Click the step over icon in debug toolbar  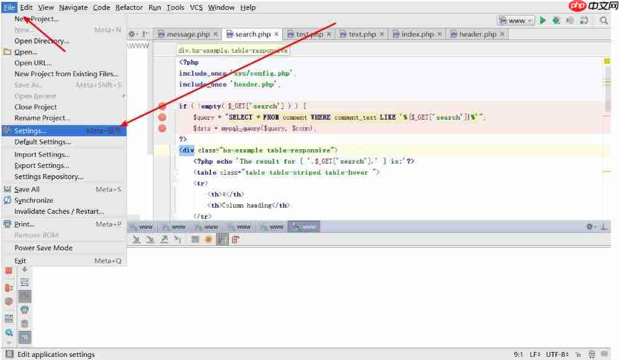click(x=136, y=239)
